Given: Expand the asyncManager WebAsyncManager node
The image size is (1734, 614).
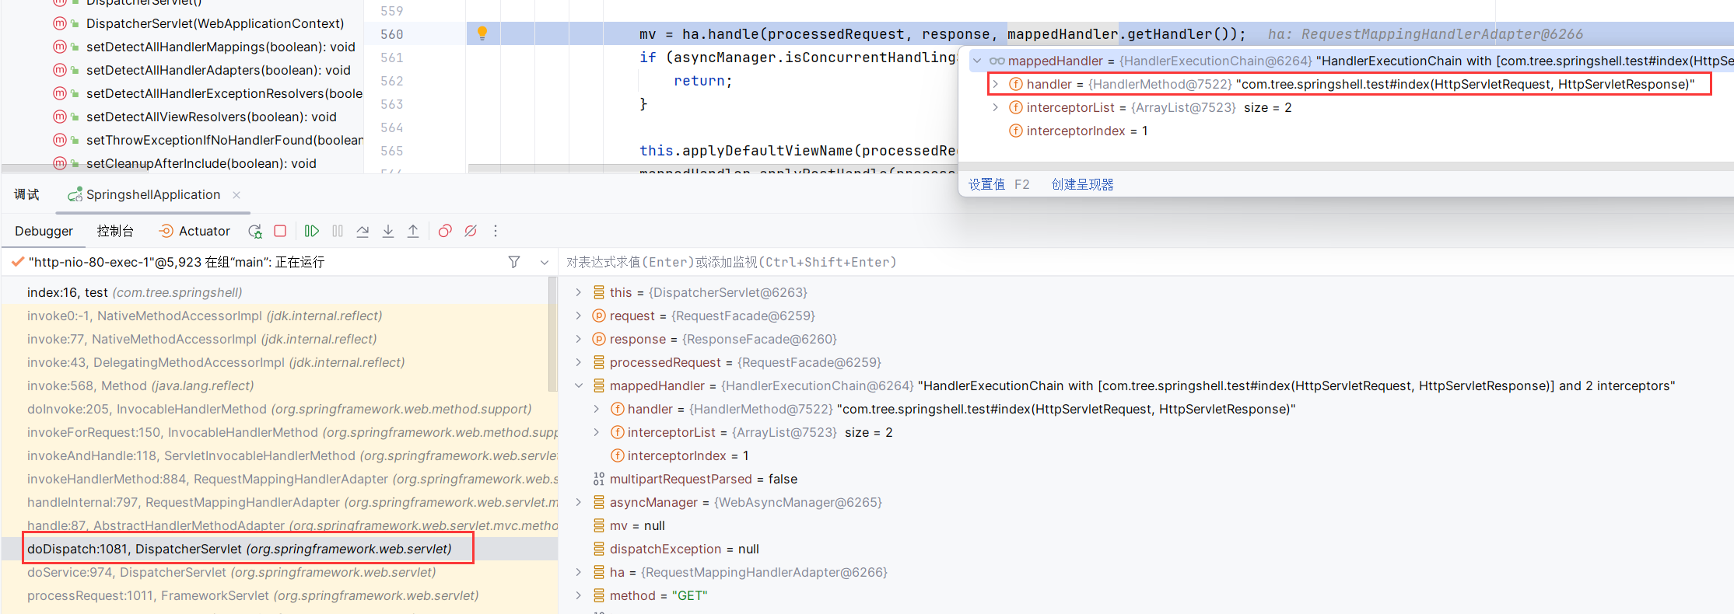Looking at the screenshot, I should coord(578,502).
